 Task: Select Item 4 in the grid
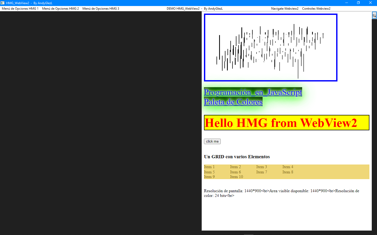(x=288, y=167)
